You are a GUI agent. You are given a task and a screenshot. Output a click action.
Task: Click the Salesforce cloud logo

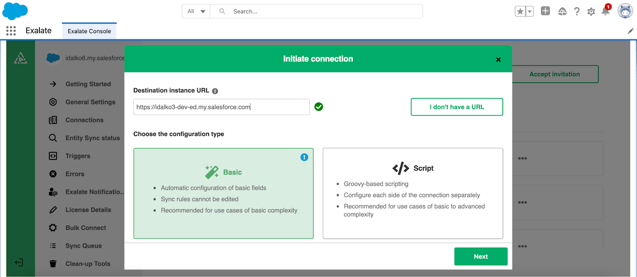[x=15, y=11]
